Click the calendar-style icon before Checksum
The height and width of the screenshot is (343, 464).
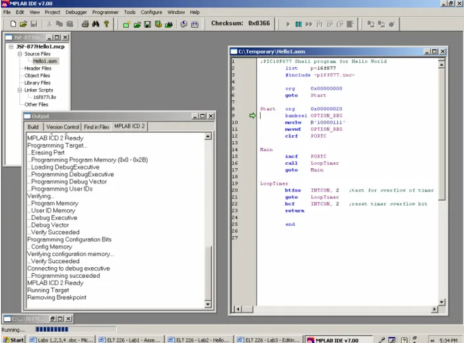tap(195, 24)
